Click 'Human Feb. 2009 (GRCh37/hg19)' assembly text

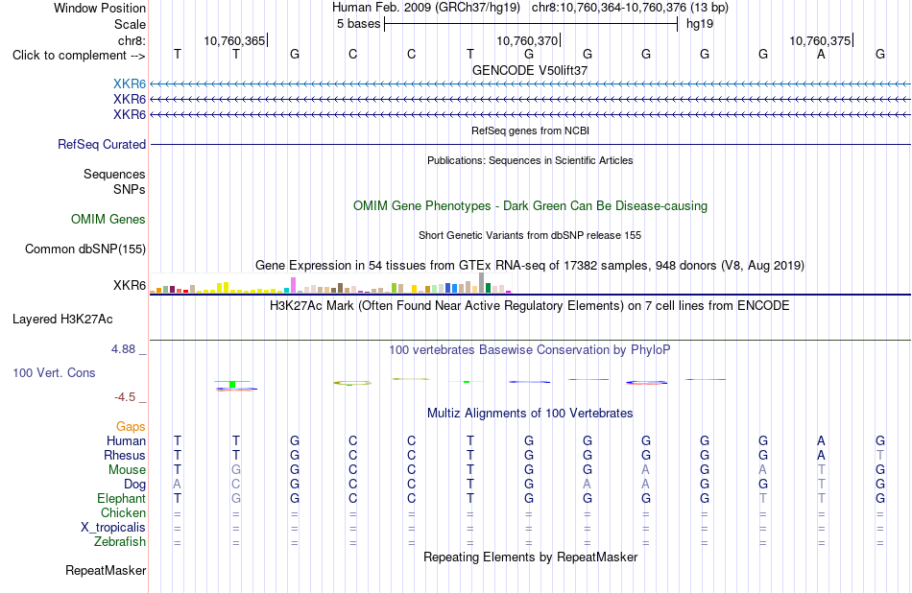coord(427,8)
